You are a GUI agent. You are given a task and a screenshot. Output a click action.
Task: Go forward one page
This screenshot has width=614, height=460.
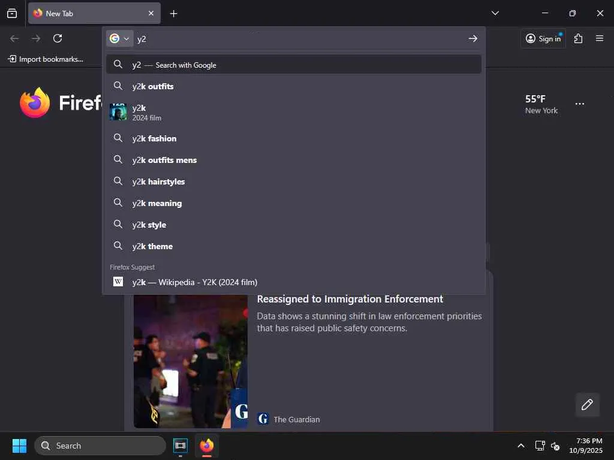tap(36, 38)
